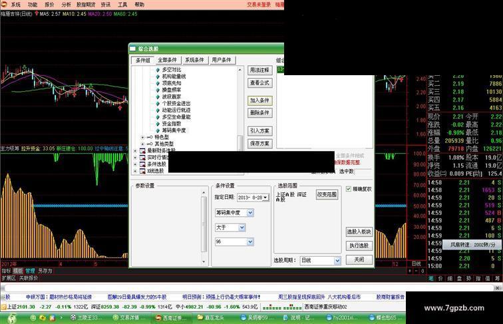Open the 系统 menu

[x=16, y=5]
